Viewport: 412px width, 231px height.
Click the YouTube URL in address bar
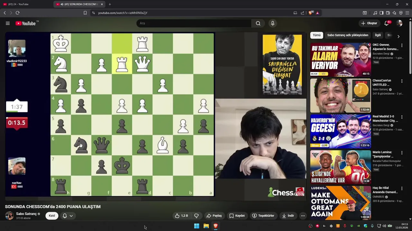coord(123,13)
